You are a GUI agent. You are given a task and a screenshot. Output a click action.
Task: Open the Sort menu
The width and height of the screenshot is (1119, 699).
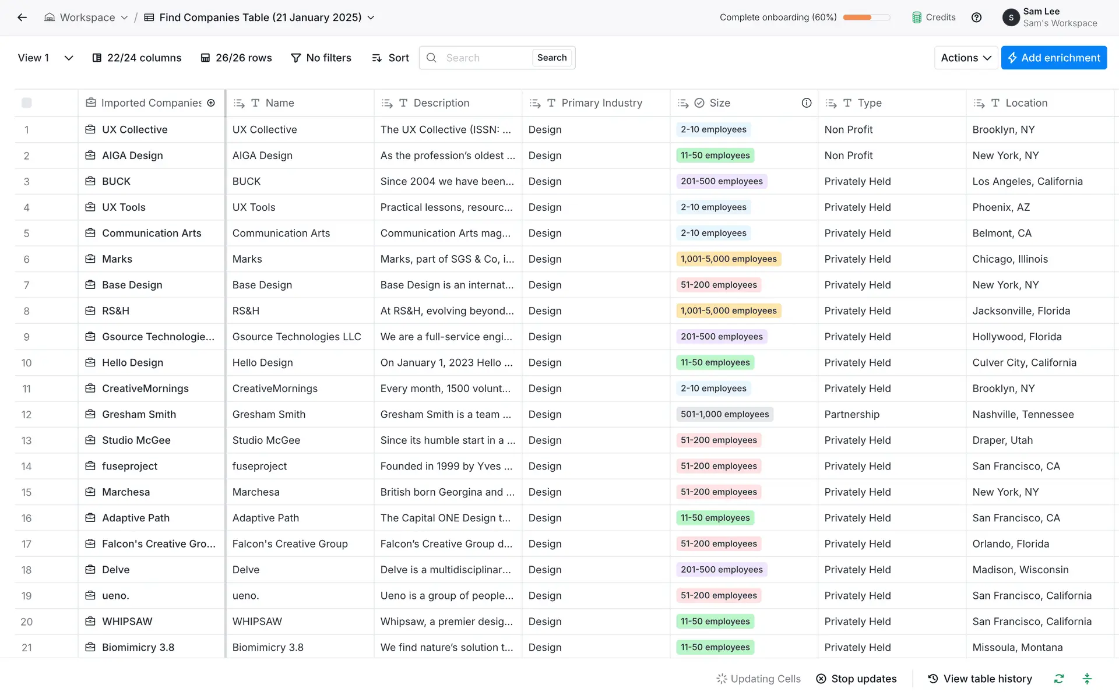[x=390, y=58]
